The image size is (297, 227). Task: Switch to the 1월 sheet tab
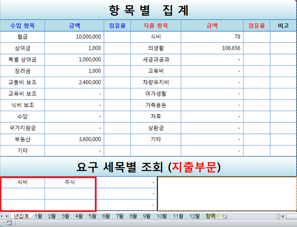(39, 216)
